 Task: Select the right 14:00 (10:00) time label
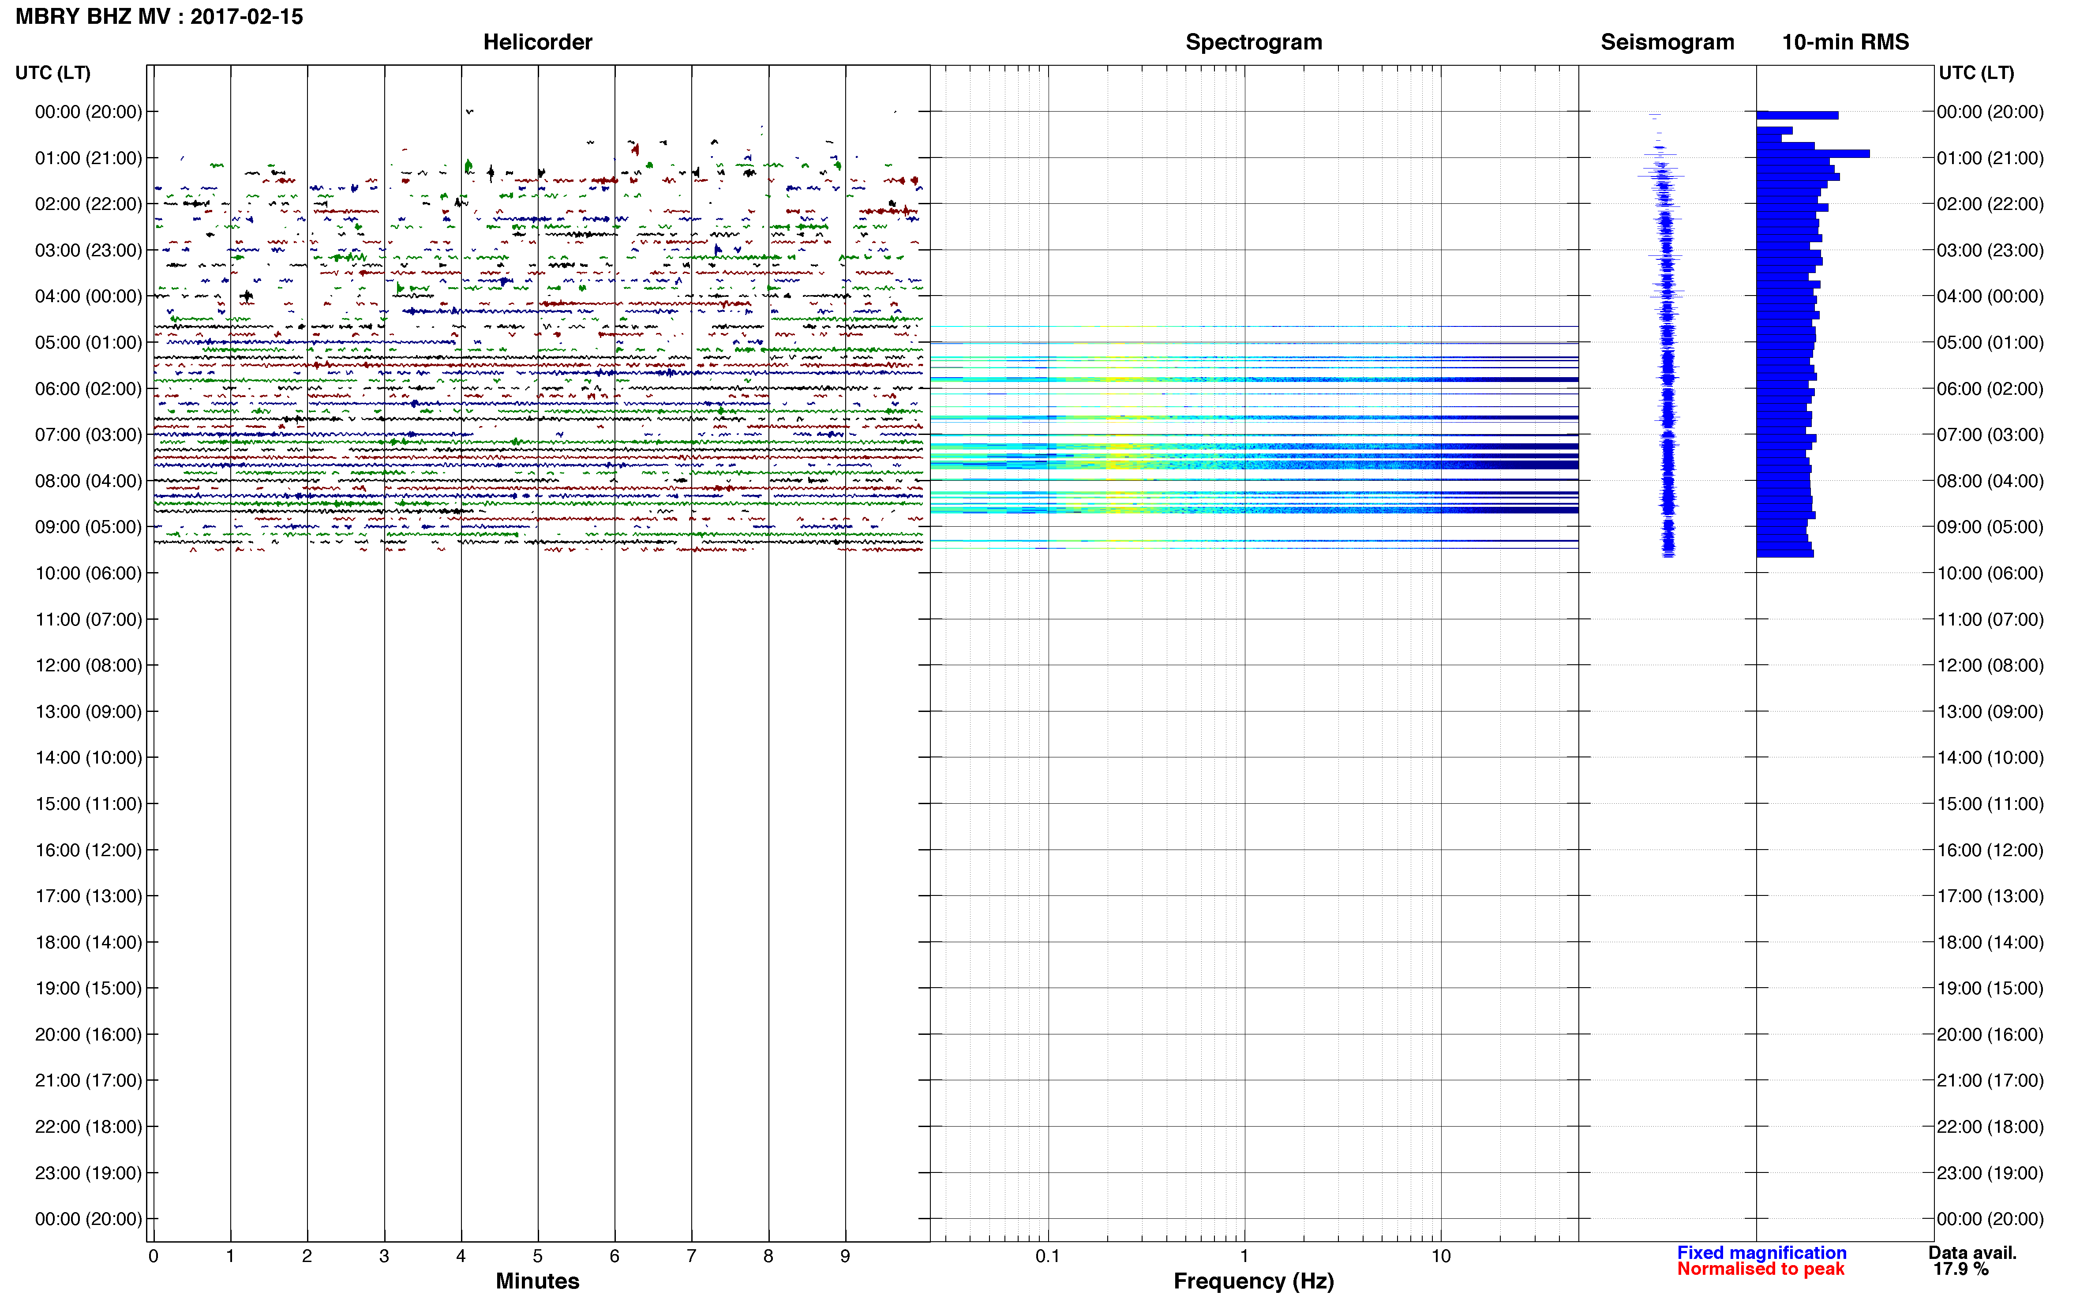[x=1990, y=758]
